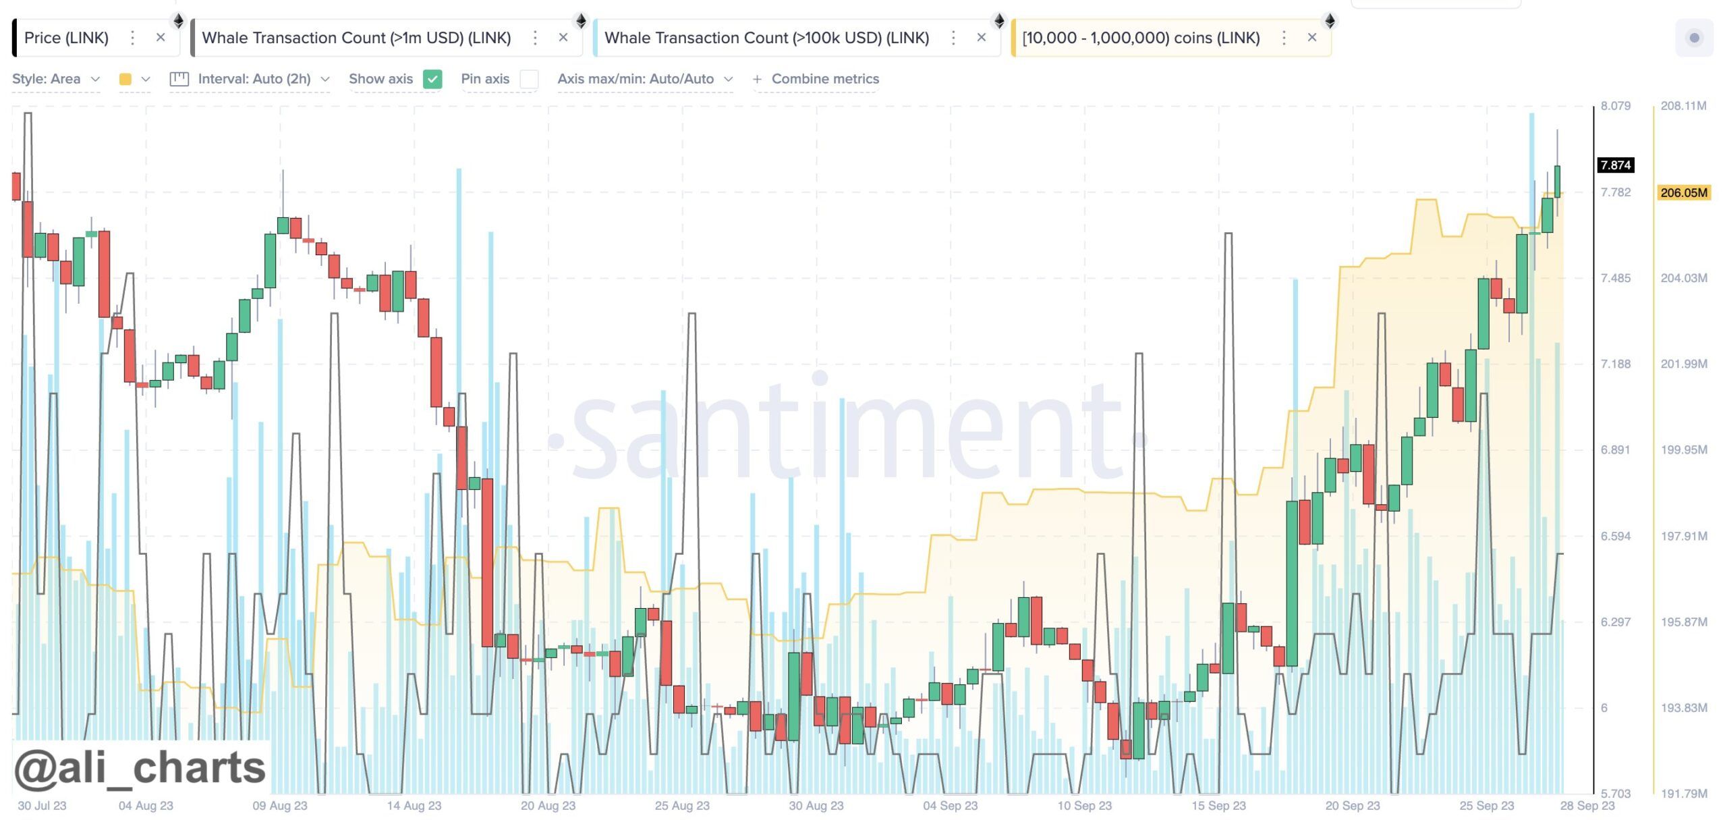Remove the Price (LINK) metric with its X
1727x820 pixels.
(161, 38)
